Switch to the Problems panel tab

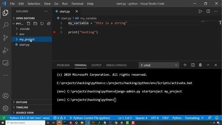(63, 65)
